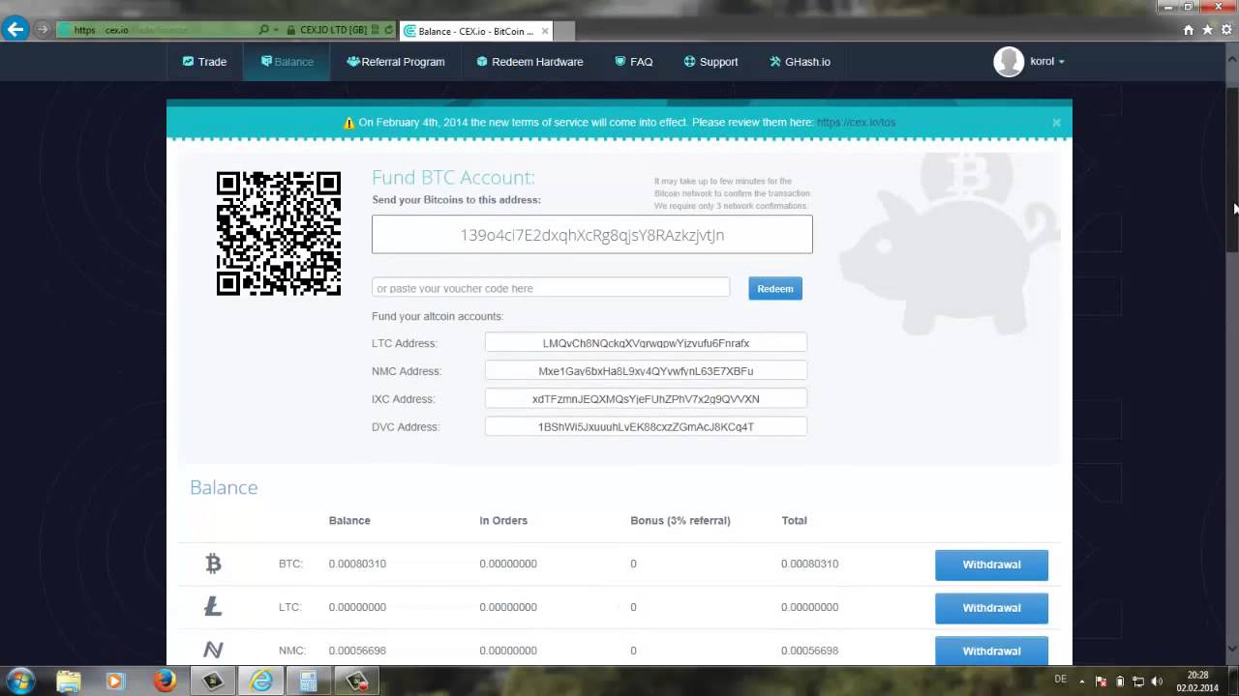Viewport: 1239px width, 696px height.
Task: Click the korol user avatar
Action: (1009, 61)
